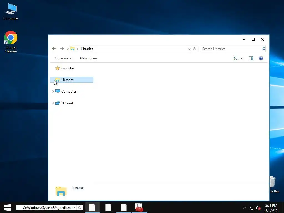Toggle the preview pane
Screen dimensions: 284x213
(x=251, y=58)
